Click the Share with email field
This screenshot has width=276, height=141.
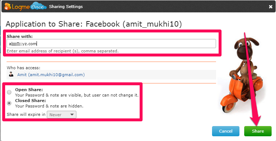coord(111,44)
